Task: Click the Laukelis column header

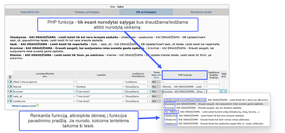Action: [x=101, y=75]
